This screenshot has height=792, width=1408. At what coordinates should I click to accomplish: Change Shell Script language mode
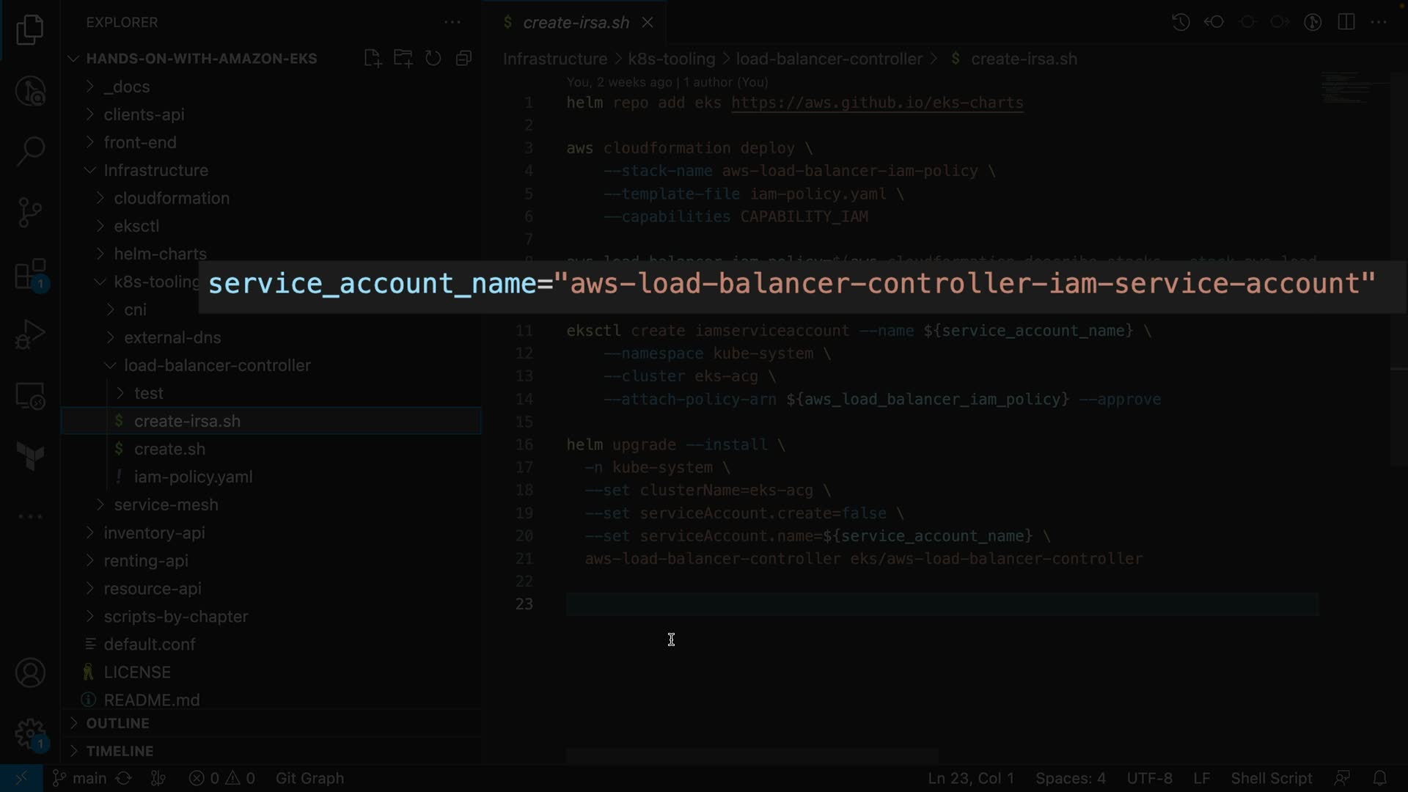[1271, 778]
